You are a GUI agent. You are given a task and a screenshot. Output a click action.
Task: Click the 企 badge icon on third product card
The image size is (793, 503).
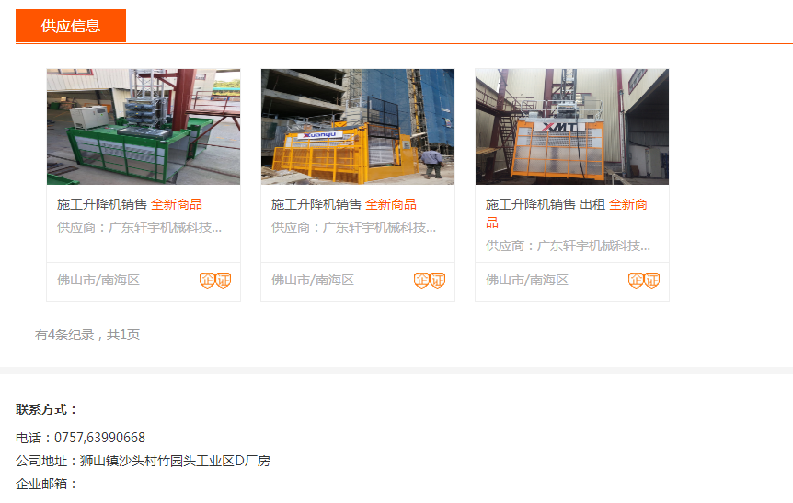tap(637, 280)
